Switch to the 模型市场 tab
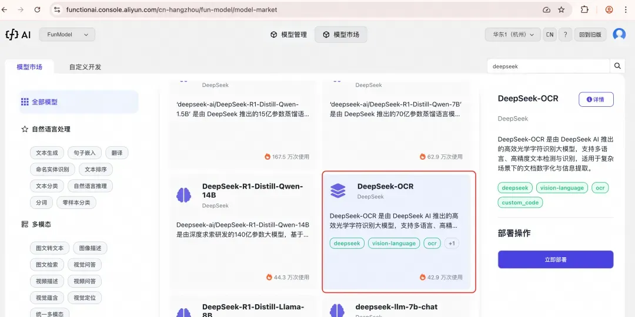The width and height of the screenshot is (635, 317). coord(29,67)
